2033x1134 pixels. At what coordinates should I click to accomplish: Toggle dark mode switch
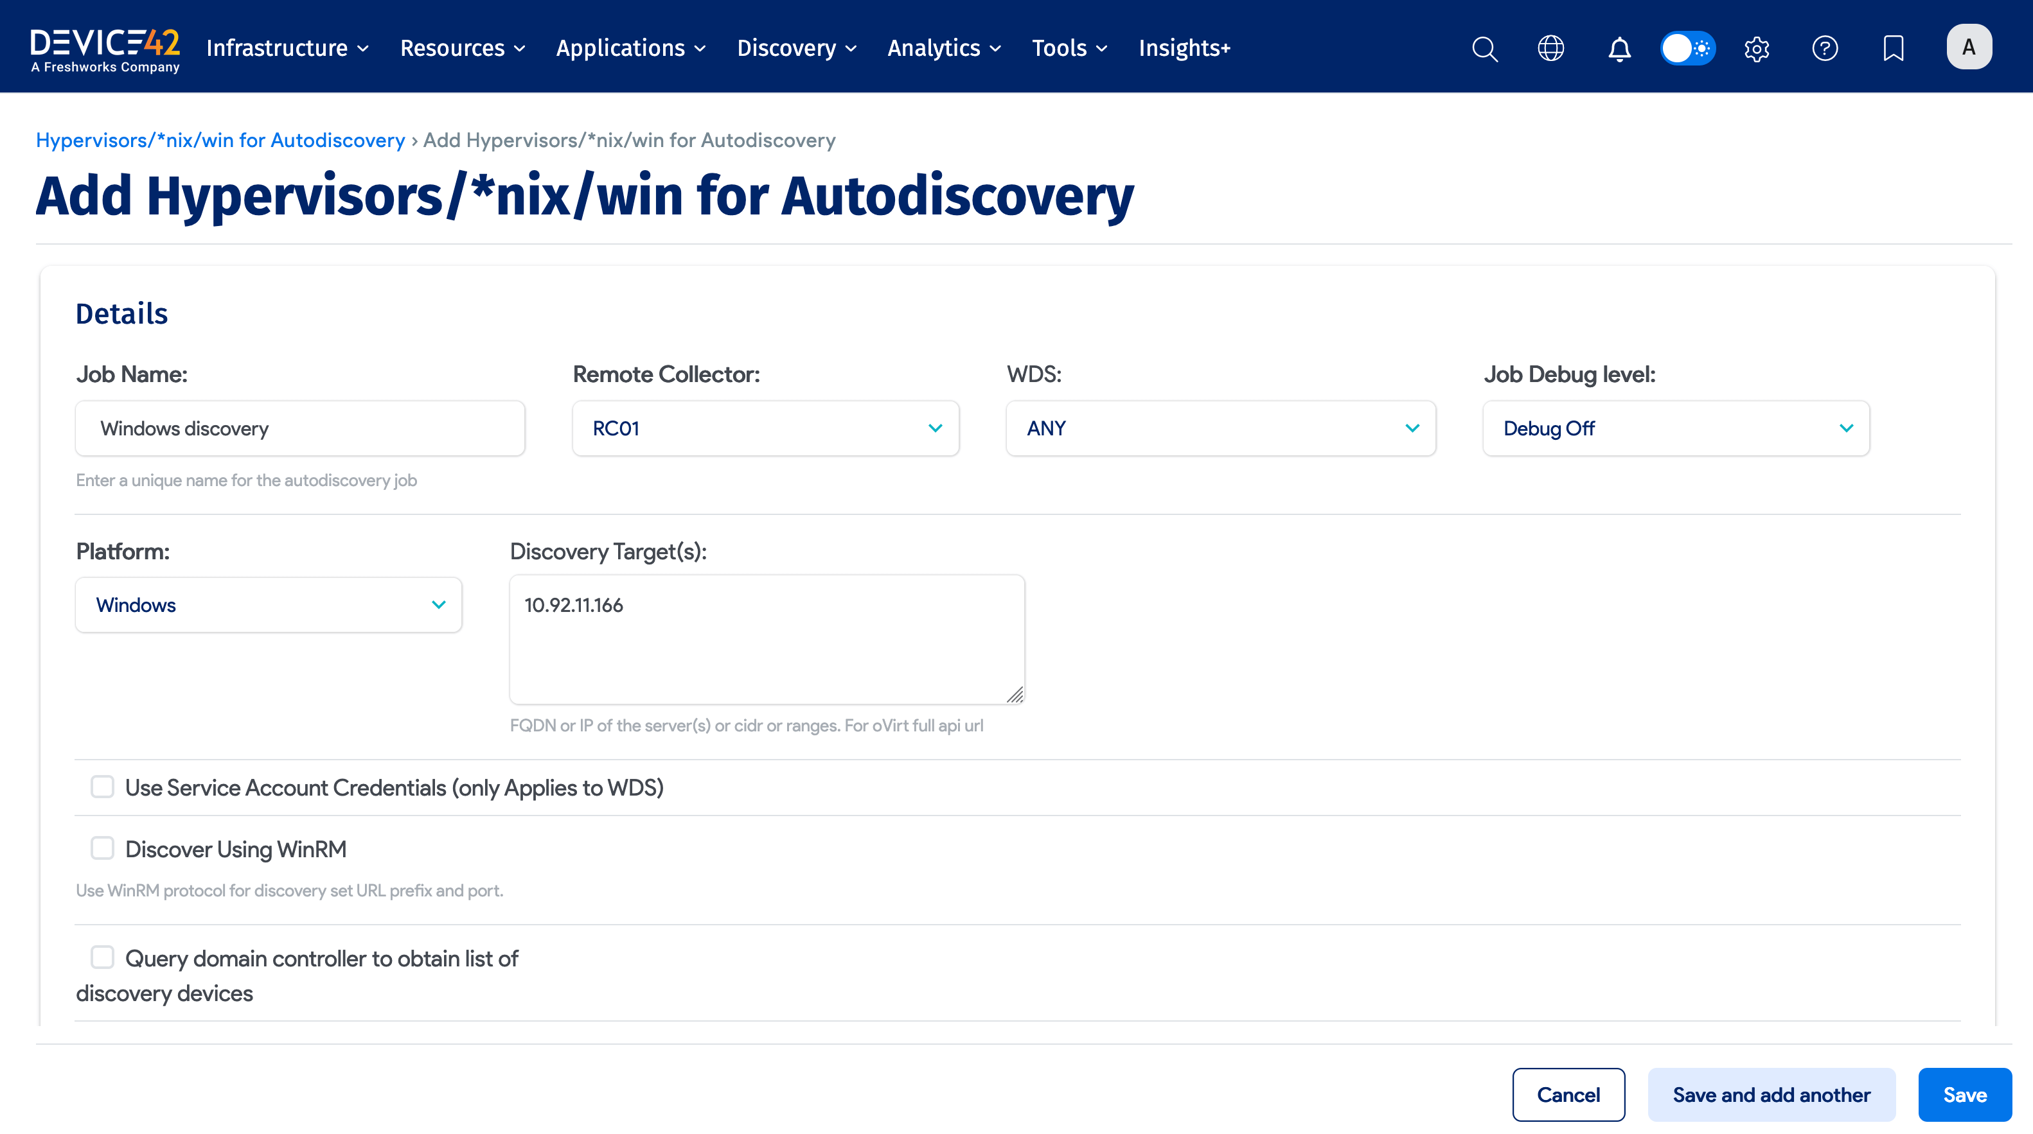tap(1688, 48)
